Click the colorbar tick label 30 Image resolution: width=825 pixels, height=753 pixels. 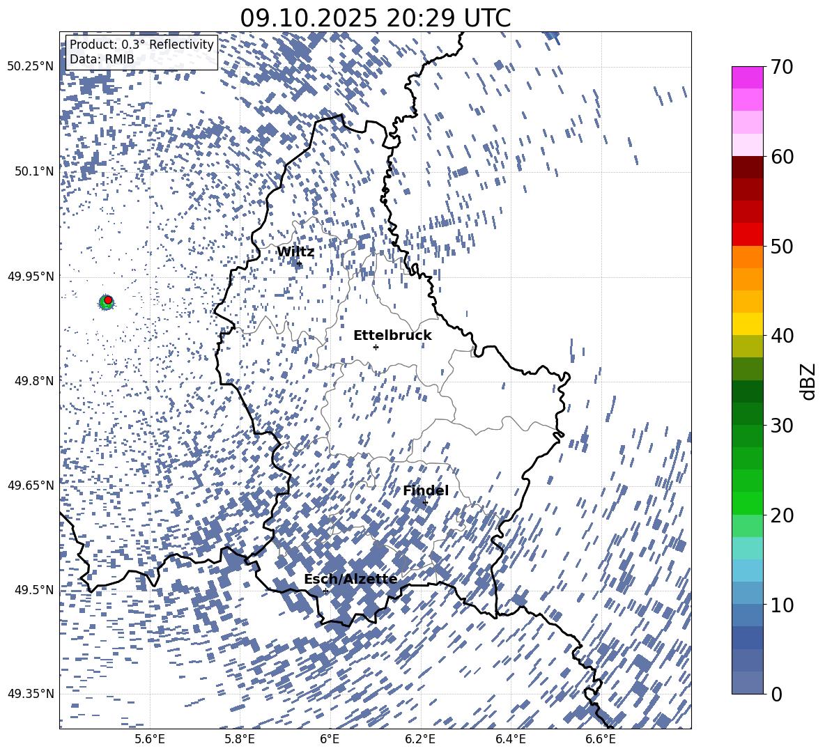(x=782, y=426)
